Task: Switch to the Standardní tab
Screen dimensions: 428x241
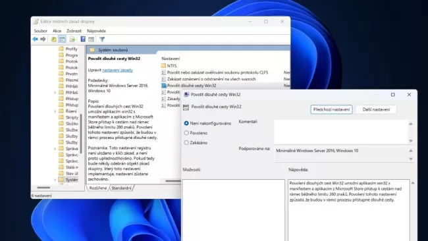Action: tap(121, 188)
